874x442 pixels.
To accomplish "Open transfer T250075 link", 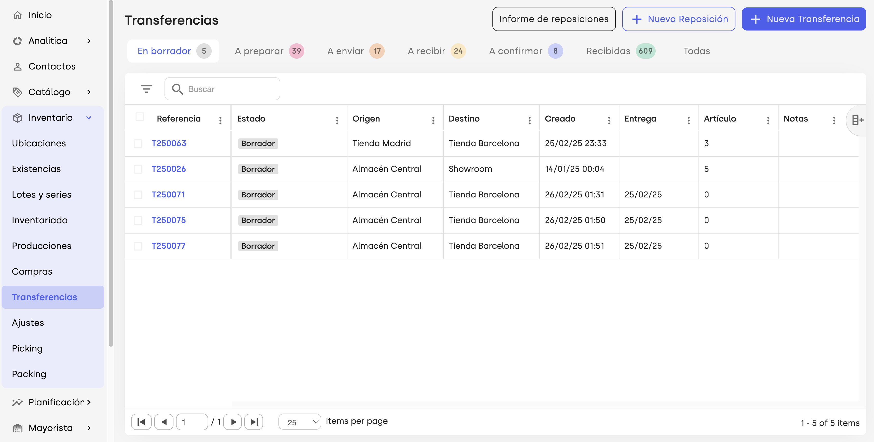I will (x=169, y=221).
